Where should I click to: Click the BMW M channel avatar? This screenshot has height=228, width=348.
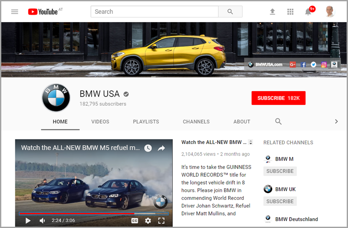coord(268,159)
